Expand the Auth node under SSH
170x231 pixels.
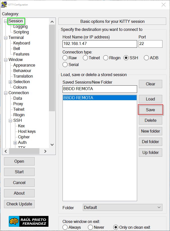click(x=15, y=143)
